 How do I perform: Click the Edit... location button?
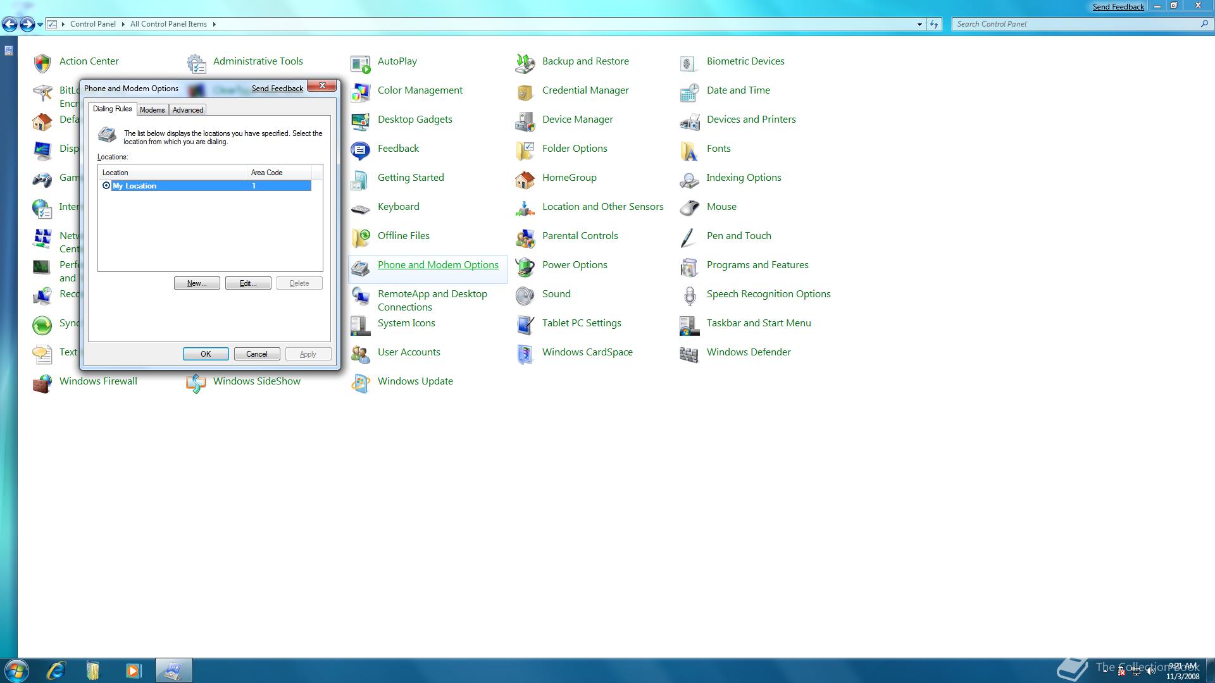pos(248,283)
